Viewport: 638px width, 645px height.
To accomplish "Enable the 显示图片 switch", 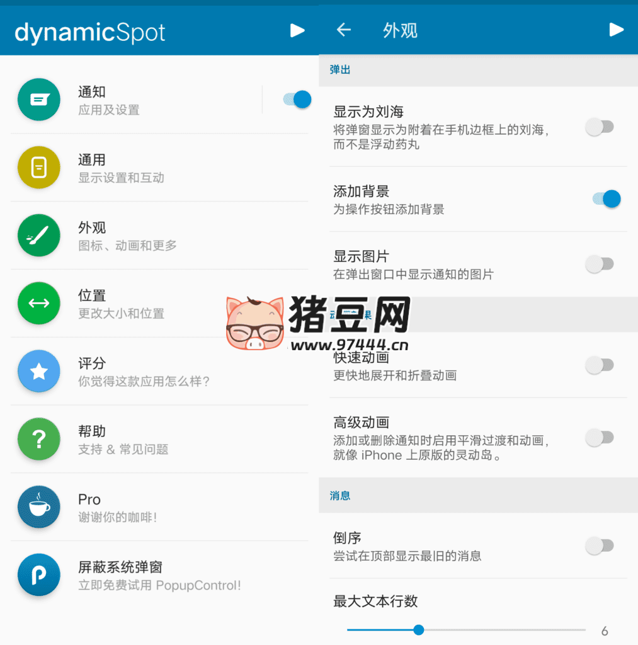I will pos(600,264).
